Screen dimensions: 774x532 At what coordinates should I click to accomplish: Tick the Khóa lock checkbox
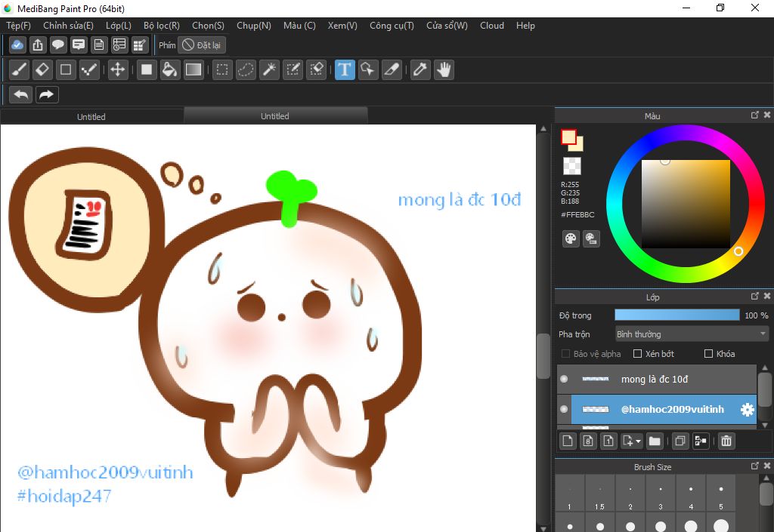coord(708,353)
